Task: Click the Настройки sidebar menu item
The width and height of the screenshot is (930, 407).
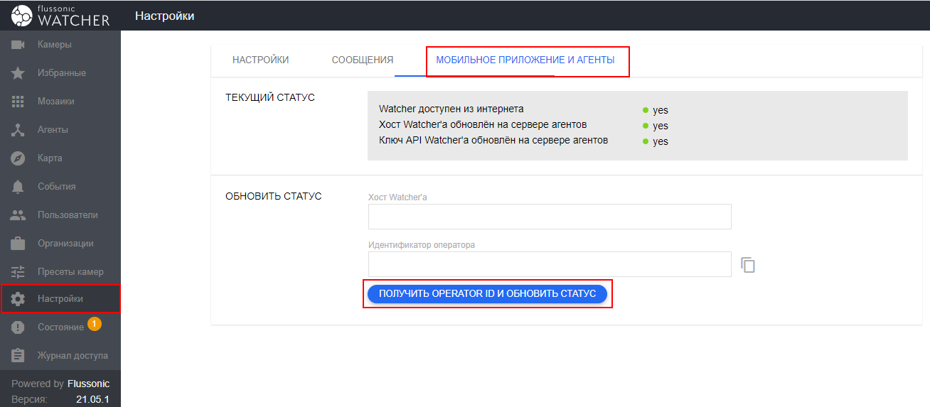Action: 60,299
